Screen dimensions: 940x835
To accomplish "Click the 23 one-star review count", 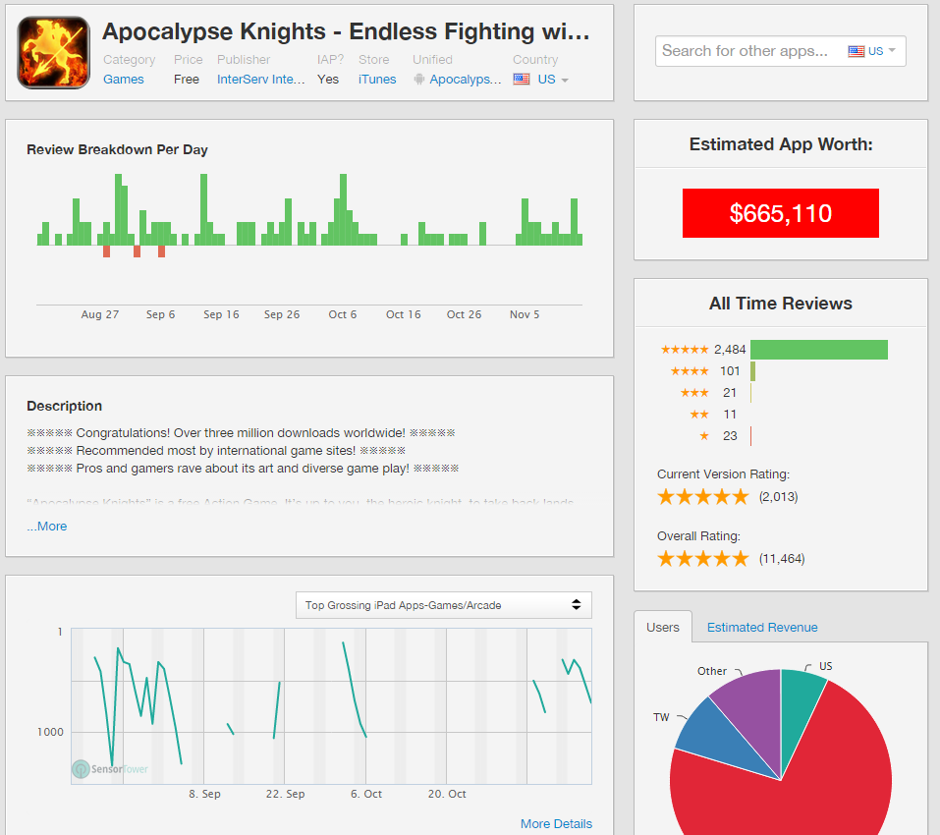I will (730, 436).
